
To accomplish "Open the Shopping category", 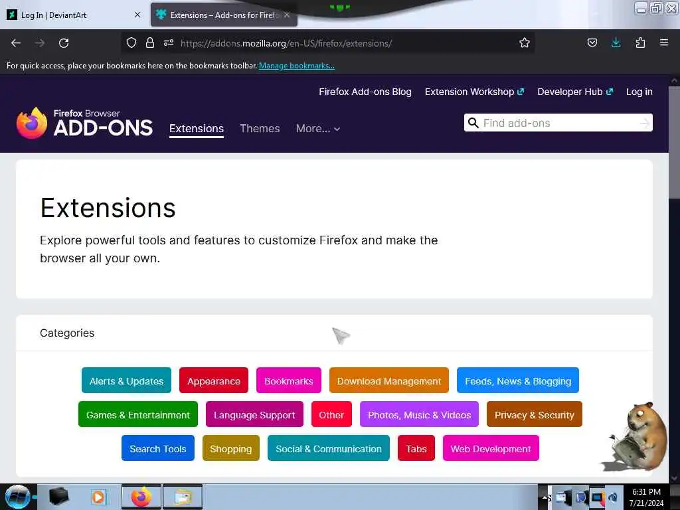I will (x=231, y=448).
